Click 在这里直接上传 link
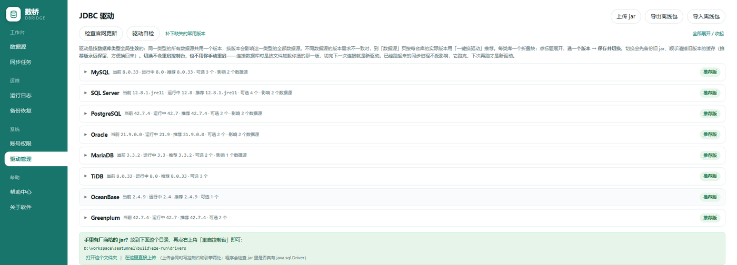This screenshot has width=737, height=265. click(x=141, y=258)
